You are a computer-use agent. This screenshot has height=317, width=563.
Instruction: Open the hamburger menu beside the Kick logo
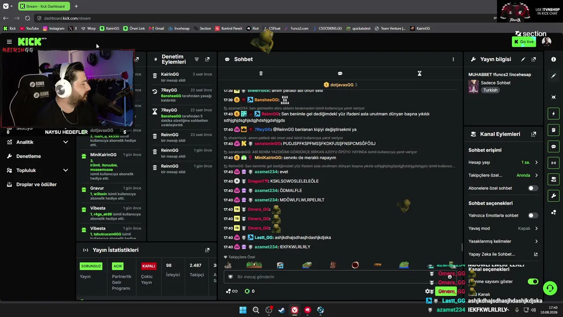point(9,42)
